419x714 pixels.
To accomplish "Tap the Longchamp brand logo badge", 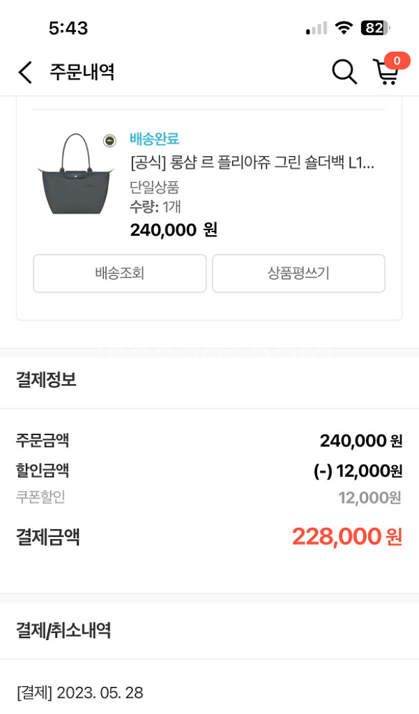I will pos(110,141).
